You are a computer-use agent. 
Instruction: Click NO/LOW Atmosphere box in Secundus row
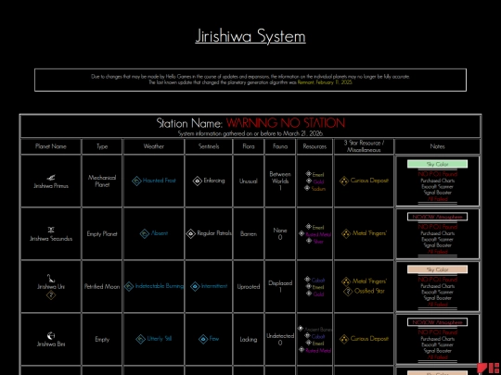point(437,217)
